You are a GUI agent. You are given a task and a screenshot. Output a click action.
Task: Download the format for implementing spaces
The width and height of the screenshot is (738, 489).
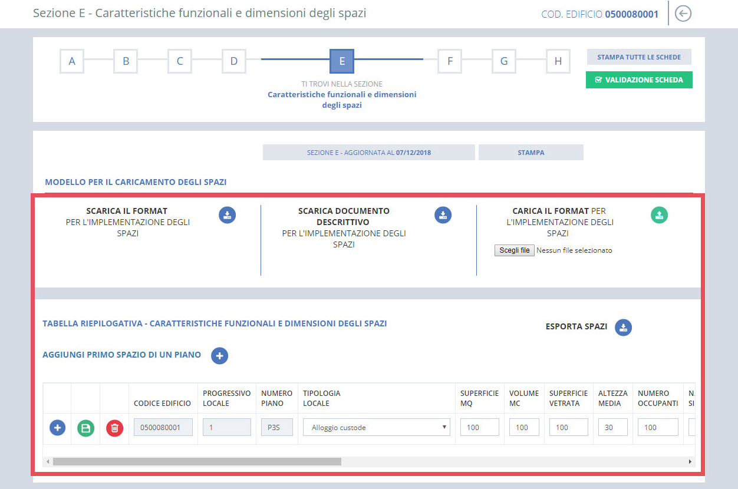[228, 215]
